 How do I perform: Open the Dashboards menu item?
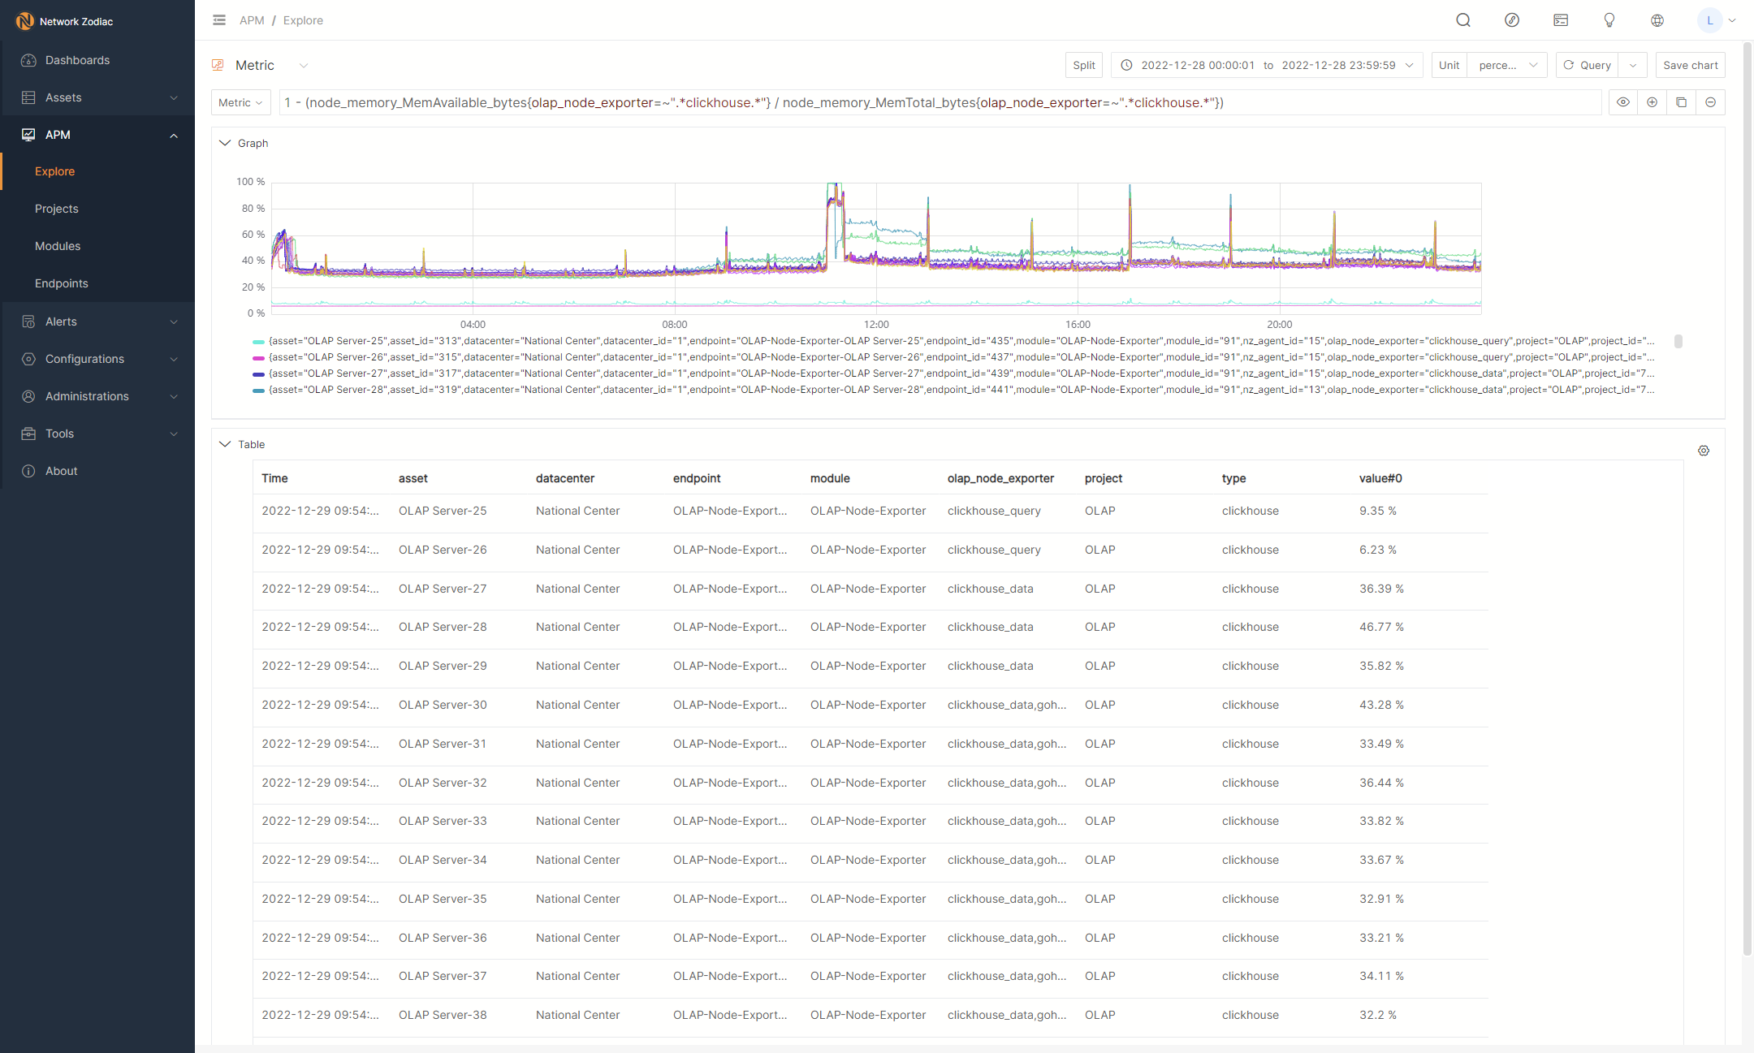point(77,60)
